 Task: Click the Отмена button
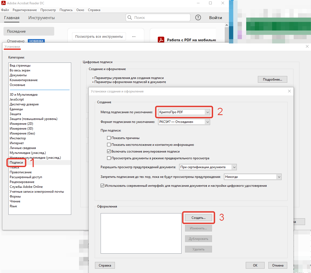pyautogui.click(x=278, y=265)
